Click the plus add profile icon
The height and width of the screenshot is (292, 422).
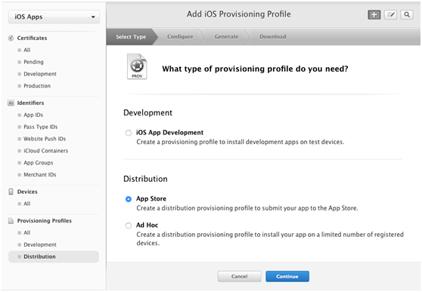pos(374,15)
